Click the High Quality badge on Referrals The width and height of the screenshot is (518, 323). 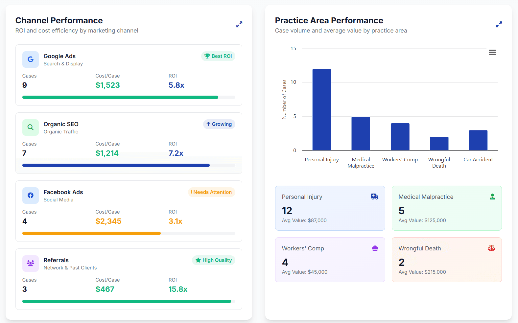214,260
